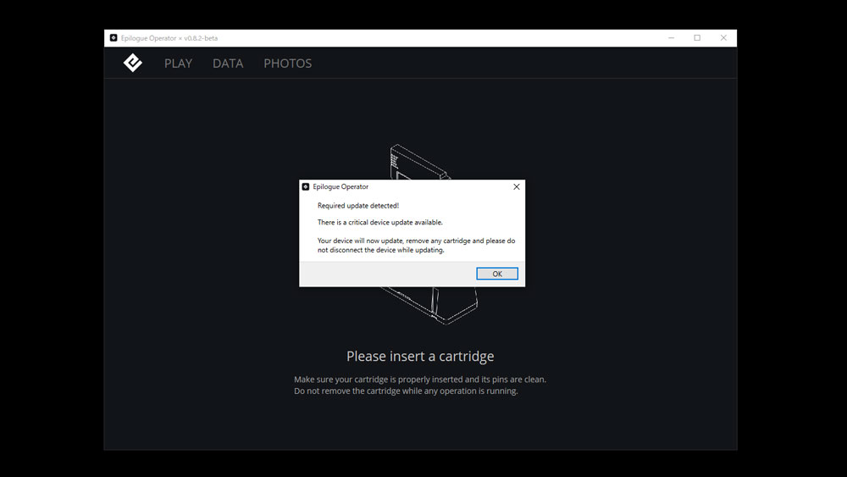The image size is (847, 477).
Task: Close the update dialog with the X
Action: tap(517, 186)
